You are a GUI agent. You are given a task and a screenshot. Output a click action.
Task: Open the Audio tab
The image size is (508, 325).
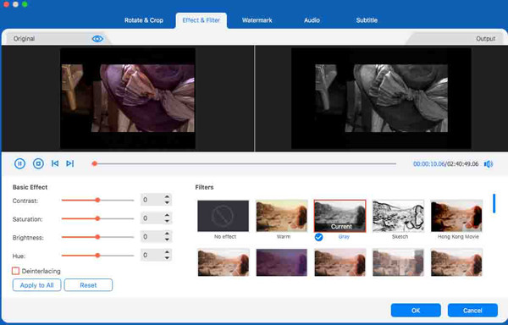point(312,20)
